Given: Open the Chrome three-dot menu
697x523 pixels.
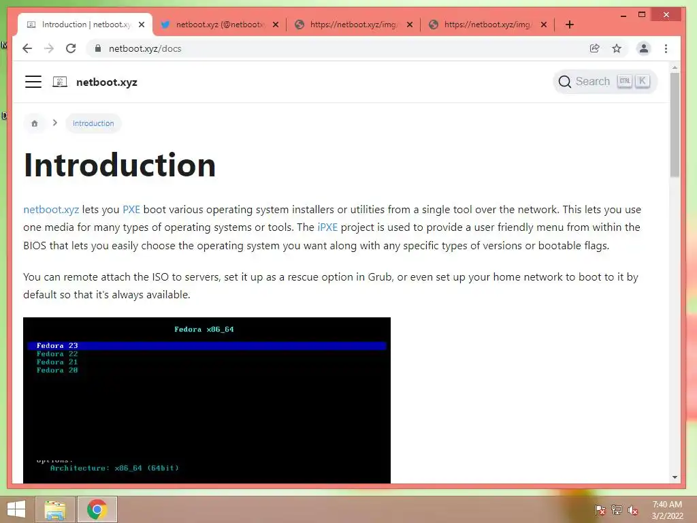Looking at the screenshot, I should [666, 48].
